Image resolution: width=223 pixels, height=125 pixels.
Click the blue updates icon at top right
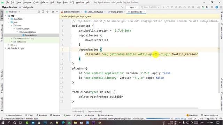coord(217,7)
